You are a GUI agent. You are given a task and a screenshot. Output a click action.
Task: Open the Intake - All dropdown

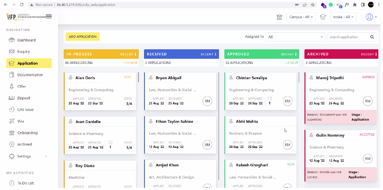pos(343,17)
